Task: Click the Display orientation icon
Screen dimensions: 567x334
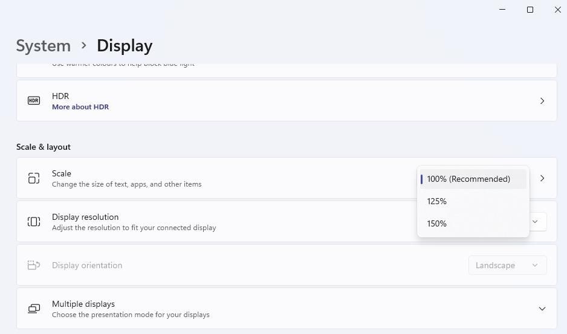Action: [x=34, y=265]
